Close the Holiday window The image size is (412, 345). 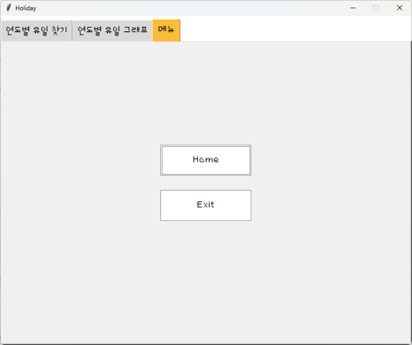[399, 8]
